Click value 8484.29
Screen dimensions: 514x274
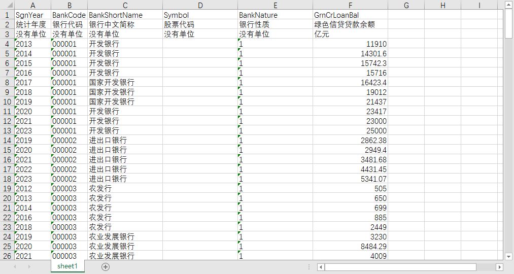point(351,246)
